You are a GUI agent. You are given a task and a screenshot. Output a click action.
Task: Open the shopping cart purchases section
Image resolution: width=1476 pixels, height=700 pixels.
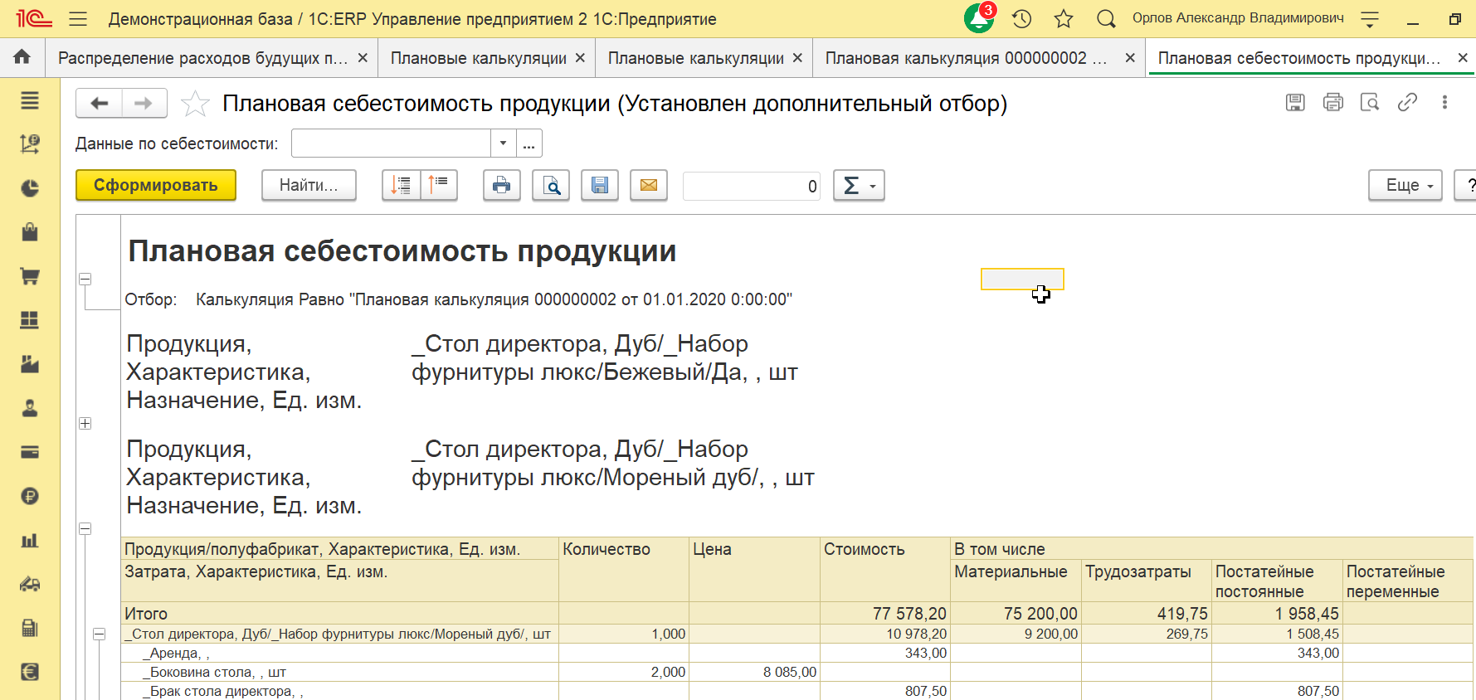pyautogui.click(x=30, y=276)
